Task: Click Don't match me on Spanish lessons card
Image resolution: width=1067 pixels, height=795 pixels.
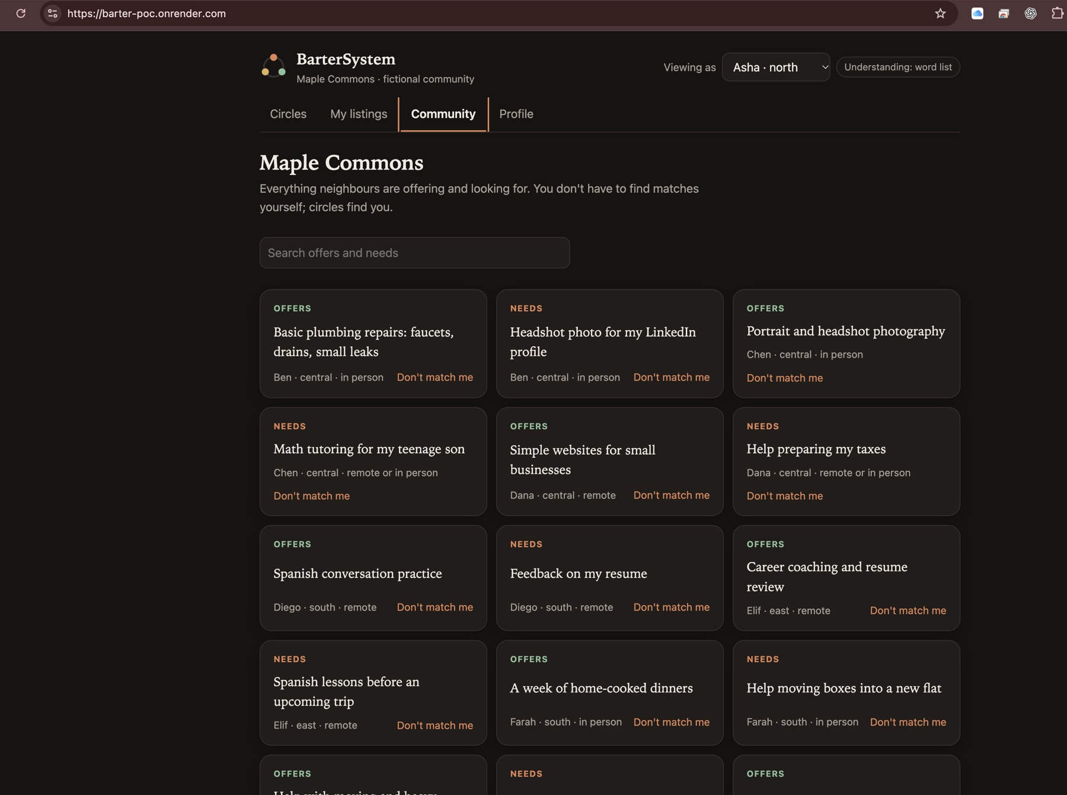Action: coord(435,725)
